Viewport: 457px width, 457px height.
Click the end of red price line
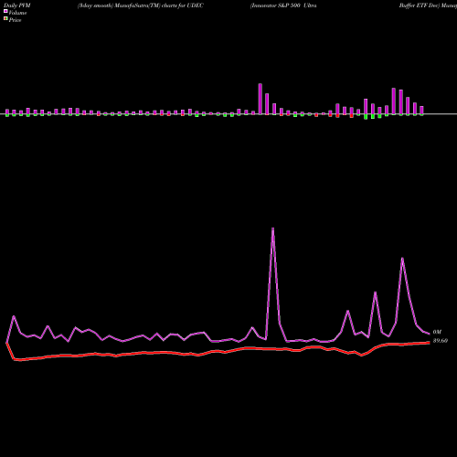(x=429, y=343)
